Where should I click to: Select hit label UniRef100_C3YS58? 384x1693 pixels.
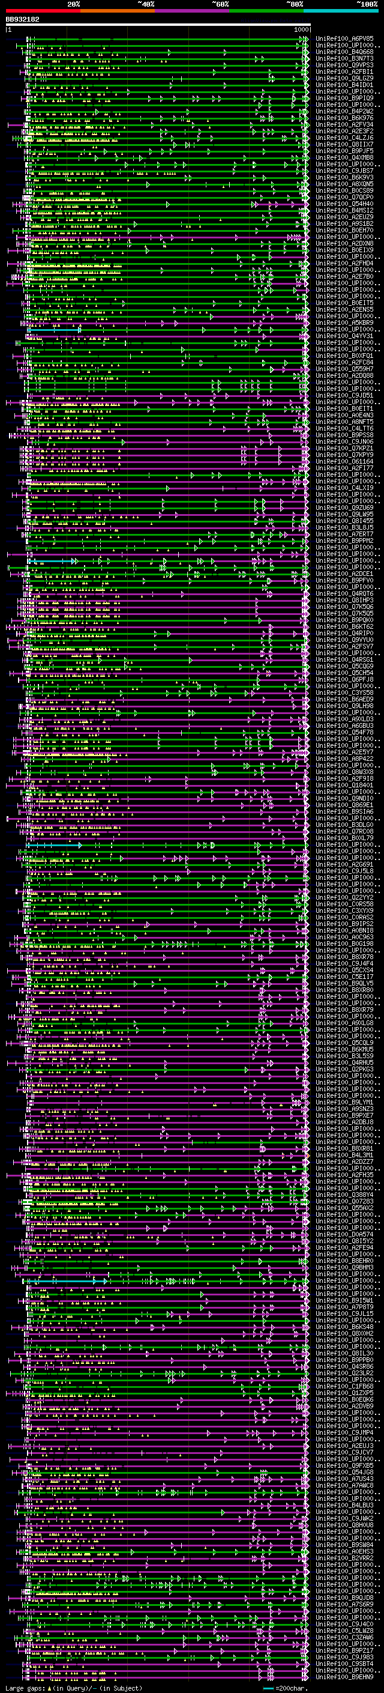344,692
